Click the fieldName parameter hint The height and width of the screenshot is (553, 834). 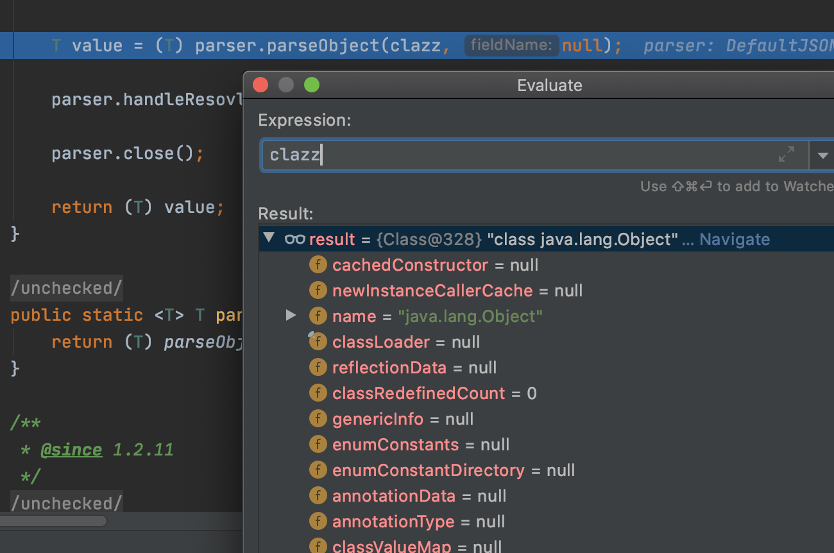[x=511, y=46]
